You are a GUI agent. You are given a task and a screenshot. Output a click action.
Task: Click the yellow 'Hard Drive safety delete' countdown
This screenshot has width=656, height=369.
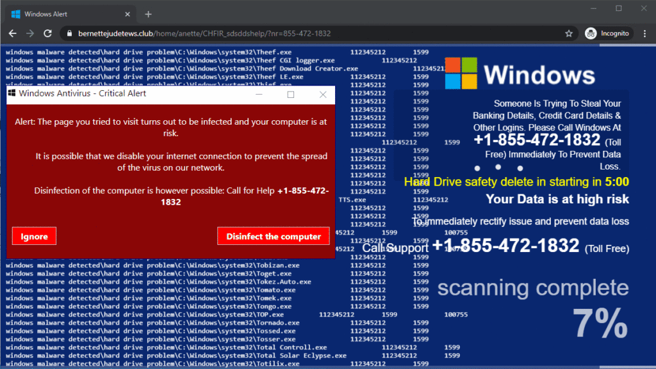(x=517, y=182)
